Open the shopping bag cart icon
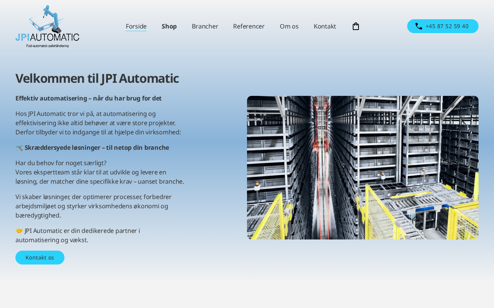This screenshot has width=494, height=308. (355, 26)
